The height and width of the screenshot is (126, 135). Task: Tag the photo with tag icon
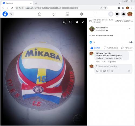[x=77, y=22]
